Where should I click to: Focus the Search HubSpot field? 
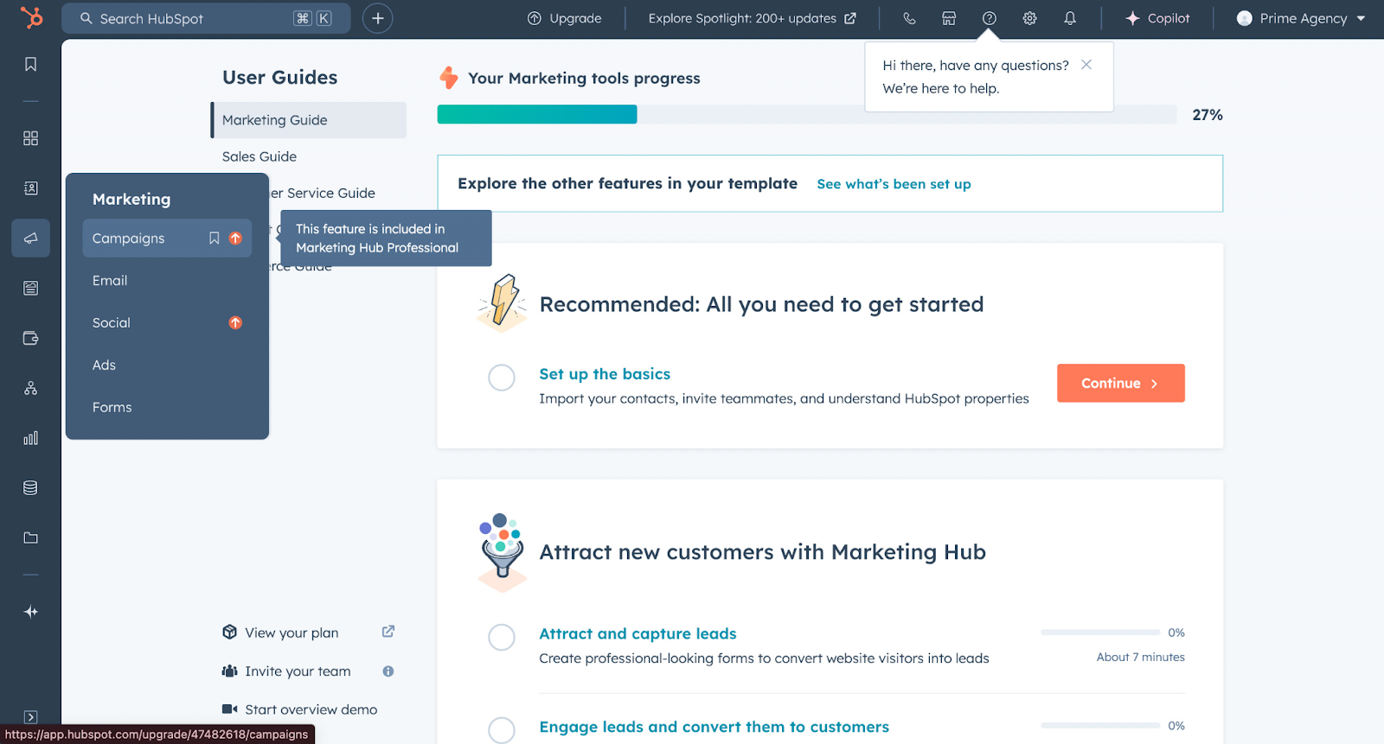[206, 18]
